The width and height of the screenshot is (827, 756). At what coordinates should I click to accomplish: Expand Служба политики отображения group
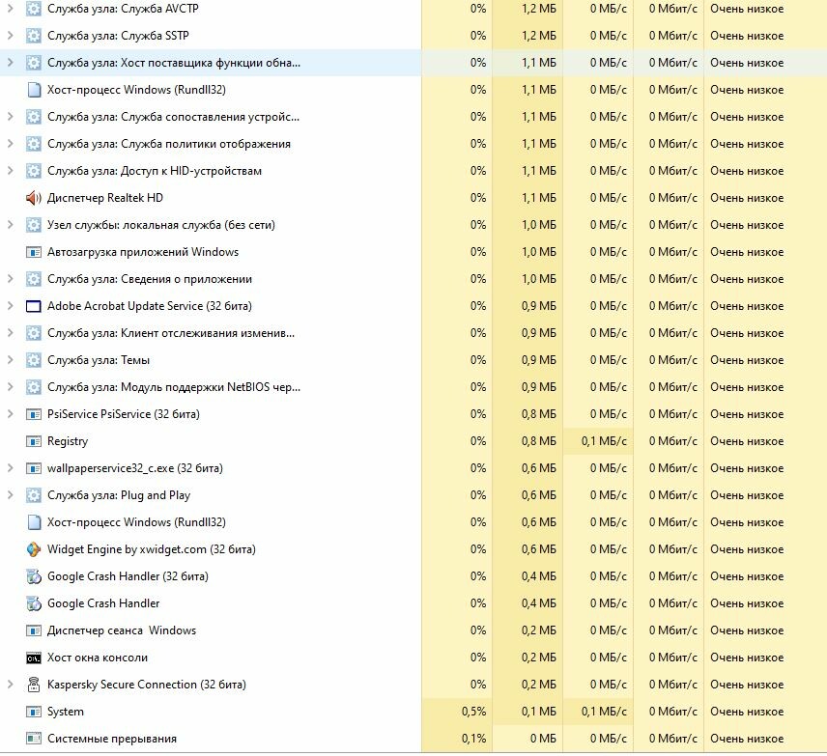click(10, 144)
